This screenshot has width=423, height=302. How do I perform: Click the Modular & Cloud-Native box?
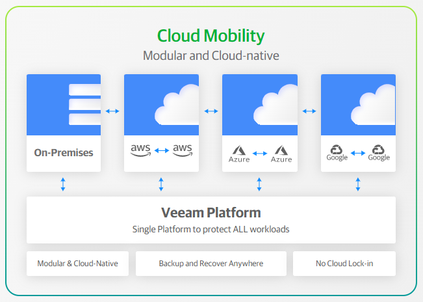point(78,264)
